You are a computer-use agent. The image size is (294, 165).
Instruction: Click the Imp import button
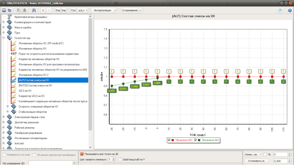(x=64, y=10)
